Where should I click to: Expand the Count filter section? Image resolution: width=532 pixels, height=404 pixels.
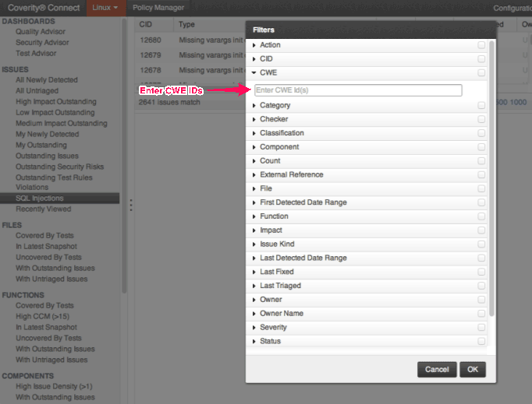click(x=254, y=161)
